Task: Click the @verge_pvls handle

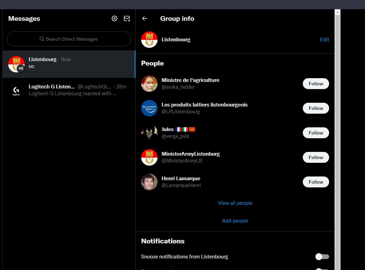Action: tap(175, 136)
